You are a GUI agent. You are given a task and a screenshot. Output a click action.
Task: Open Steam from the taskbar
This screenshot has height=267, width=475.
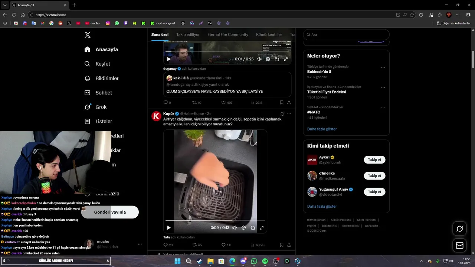199,261
